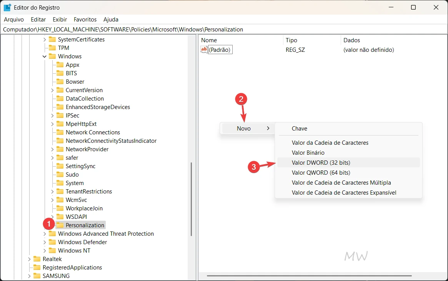448x281 pixels.
Task: Select the (Padrão) string value icon
Action: click(x=204, y=50)
